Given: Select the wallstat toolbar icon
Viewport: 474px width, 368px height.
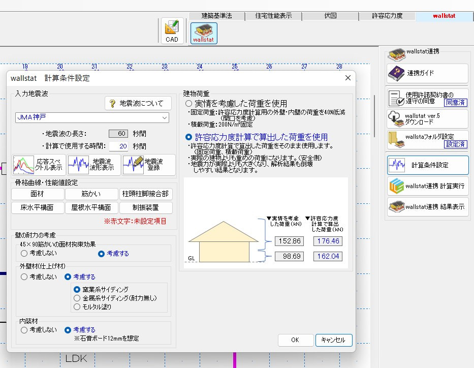Looking at the screenshot, I should click(x=204, y=33).
